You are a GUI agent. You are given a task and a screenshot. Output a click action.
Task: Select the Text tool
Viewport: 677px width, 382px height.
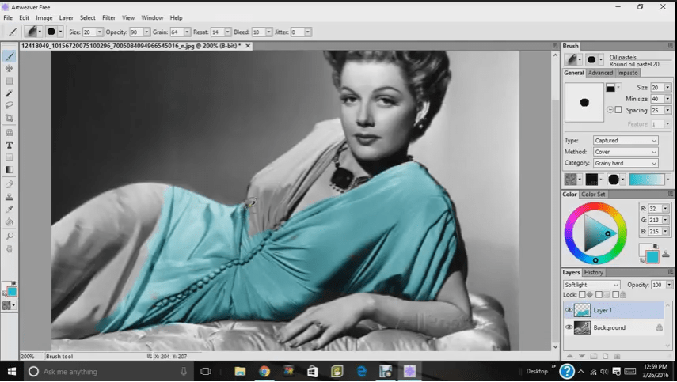pos(10,145)
